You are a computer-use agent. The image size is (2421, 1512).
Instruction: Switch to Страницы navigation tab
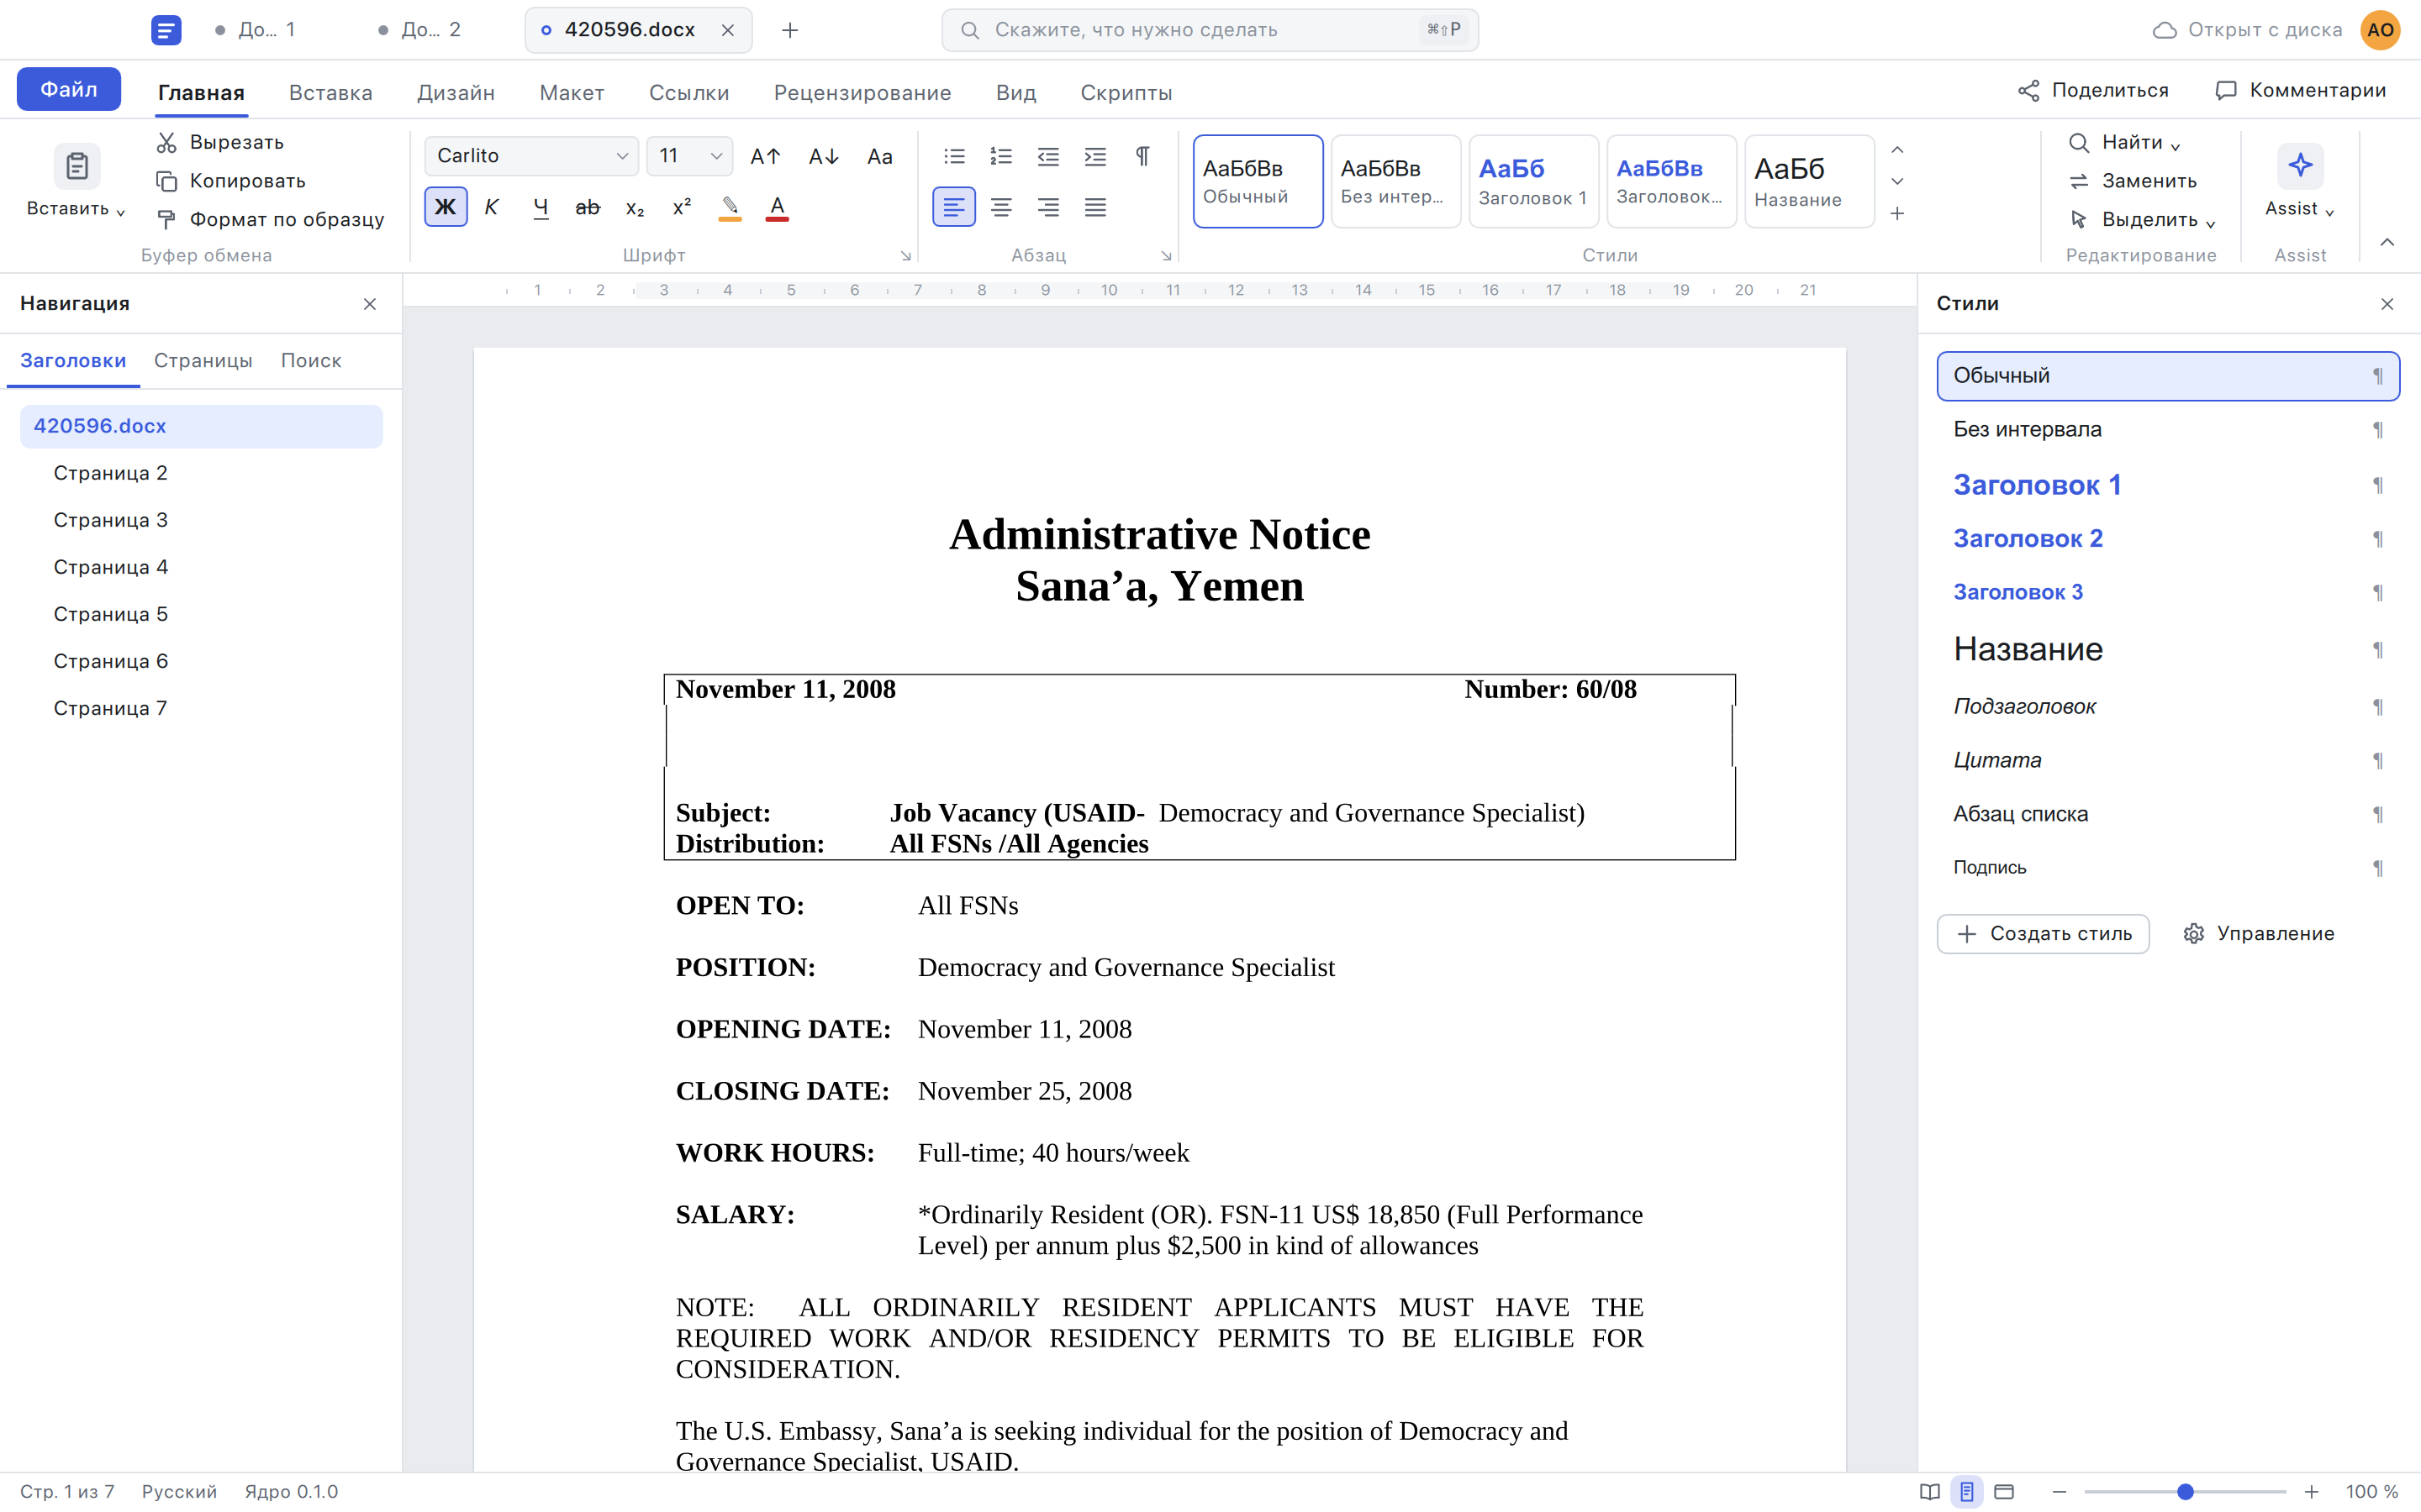203,360
